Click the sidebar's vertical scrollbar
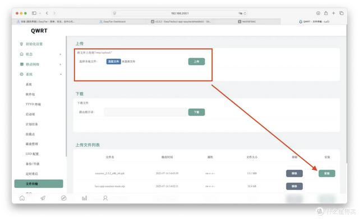 tap(66, 96)
